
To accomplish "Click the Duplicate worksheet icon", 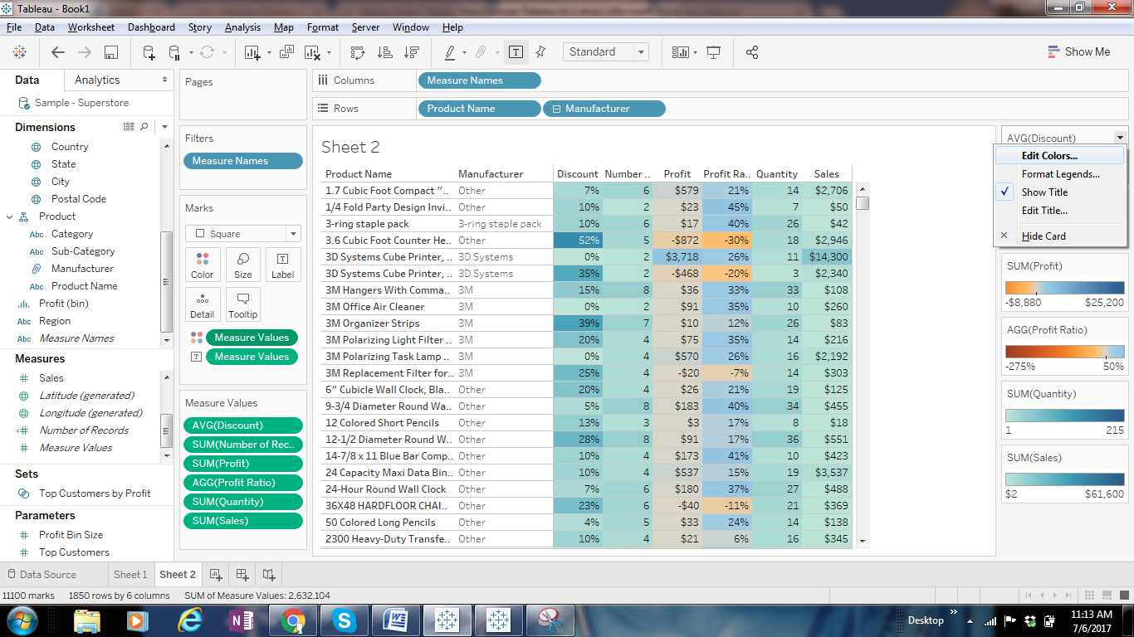I will coord(286,52).
